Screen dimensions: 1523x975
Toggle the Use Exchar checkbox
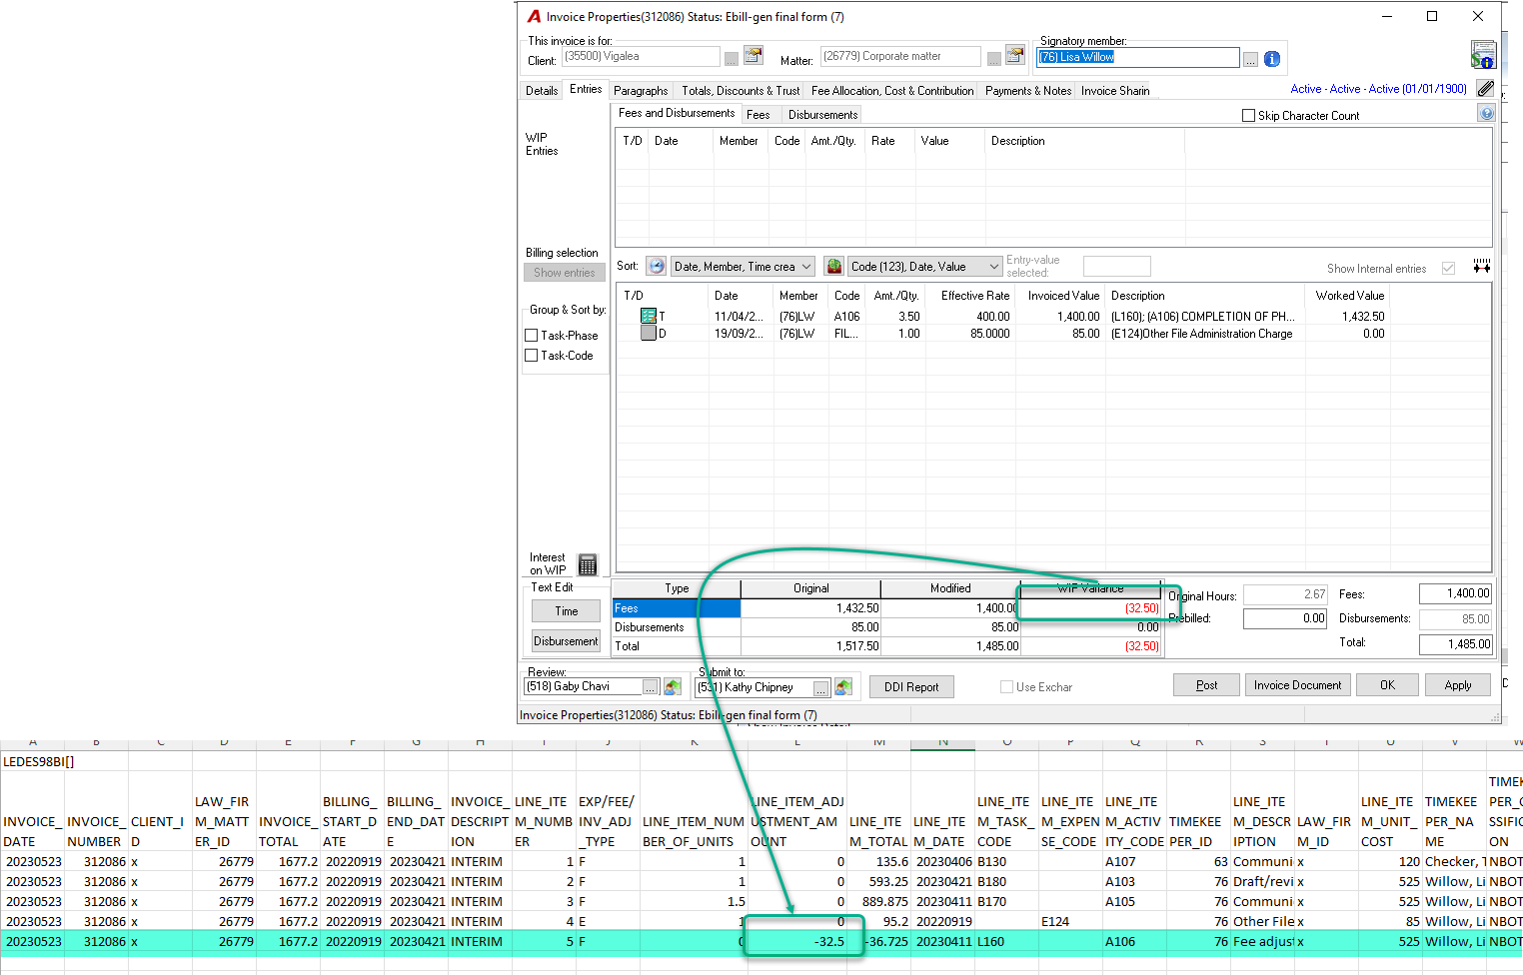coord(1006,687)
